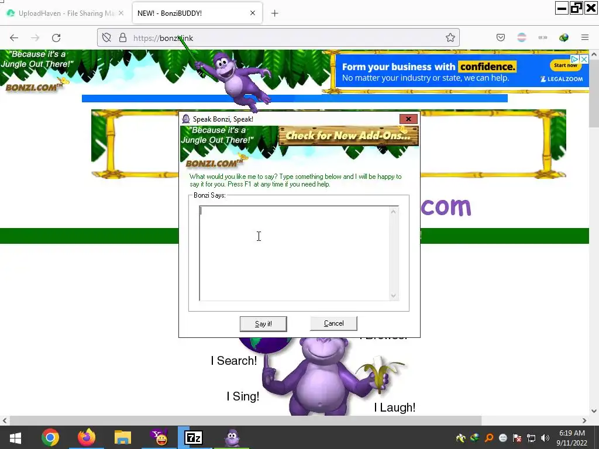Minimize the browser window
The image size is (599, 449).
(x=562, y=8)
